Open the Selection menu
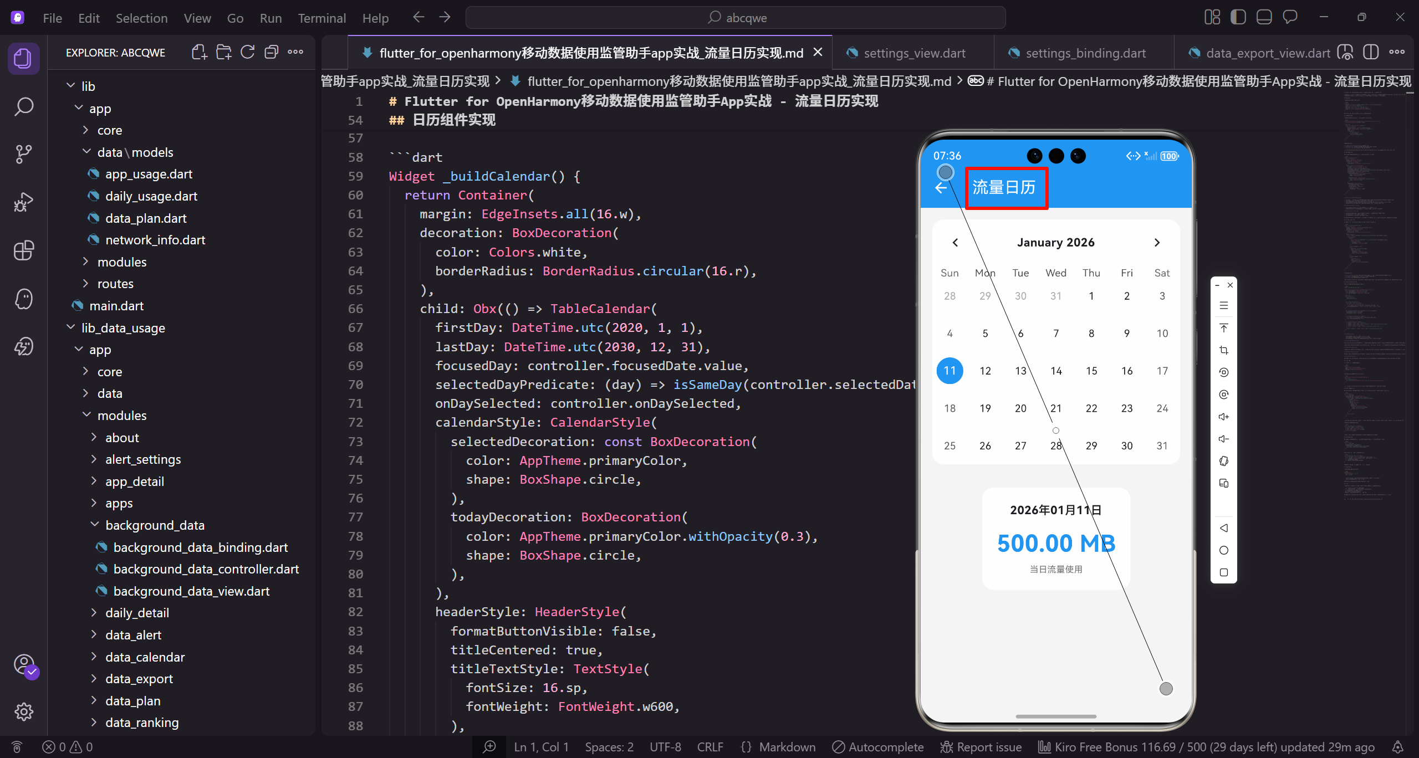The width and height of the screenshot is (1419, 758). (x=141, y=18)
